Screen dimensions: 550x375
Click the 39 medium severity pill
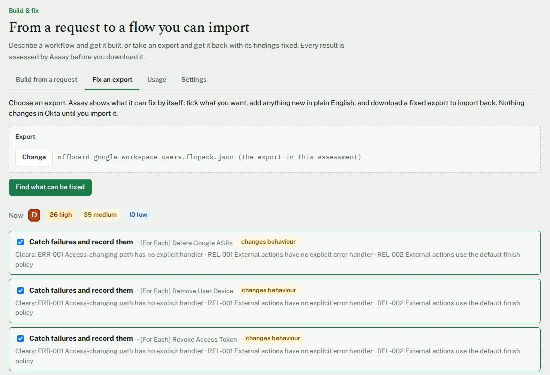[100, 214]
